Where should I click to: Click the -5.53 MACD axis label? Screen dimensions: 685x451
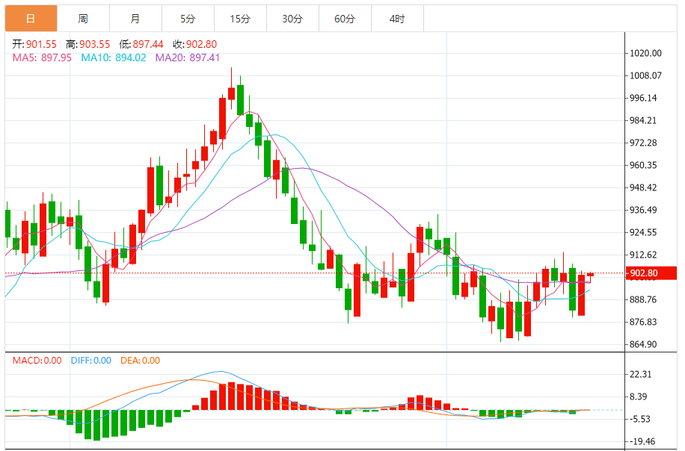tap(640, 419)
